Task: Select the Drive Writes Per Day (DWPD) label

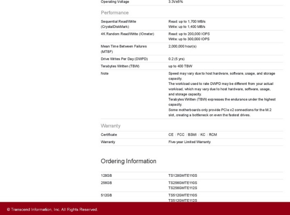Action: [124, 59]
